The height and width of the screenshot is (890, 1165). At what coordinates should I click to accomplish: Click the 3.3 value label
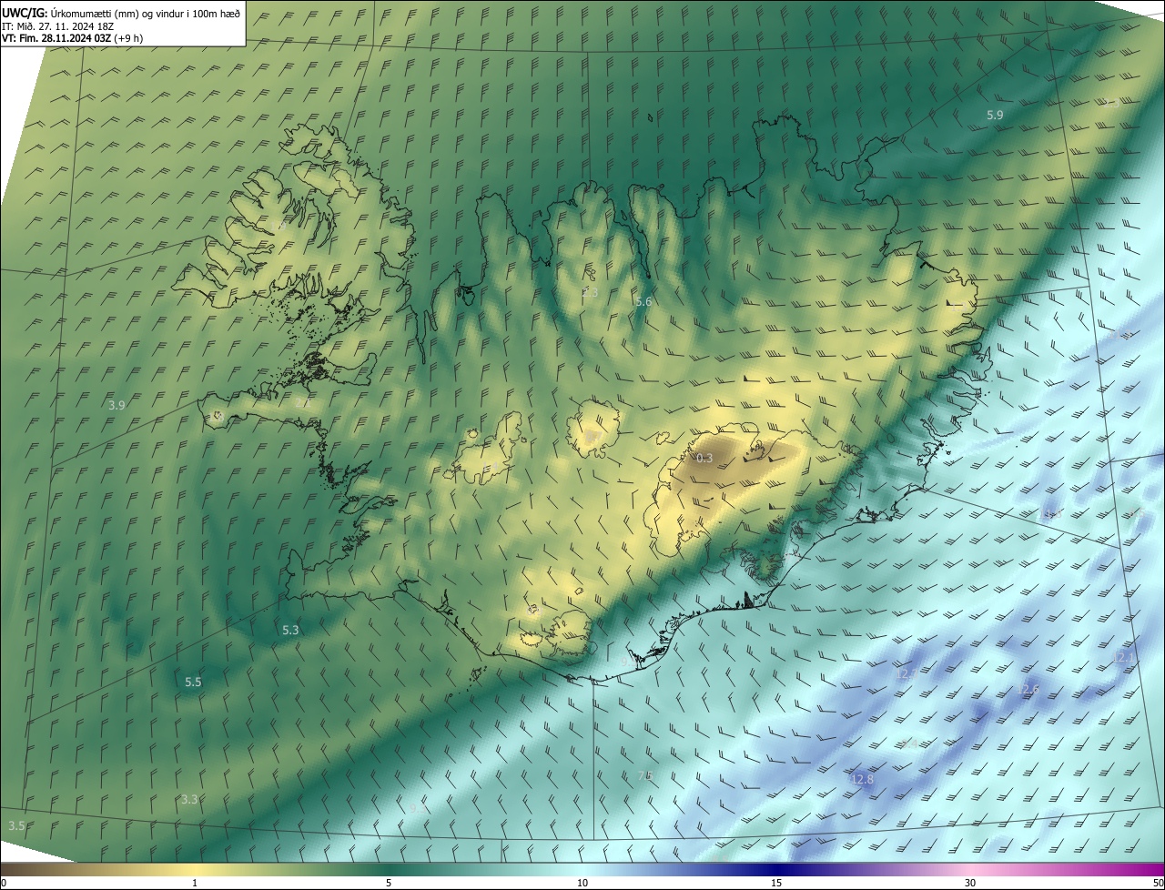tap(189, 799)
